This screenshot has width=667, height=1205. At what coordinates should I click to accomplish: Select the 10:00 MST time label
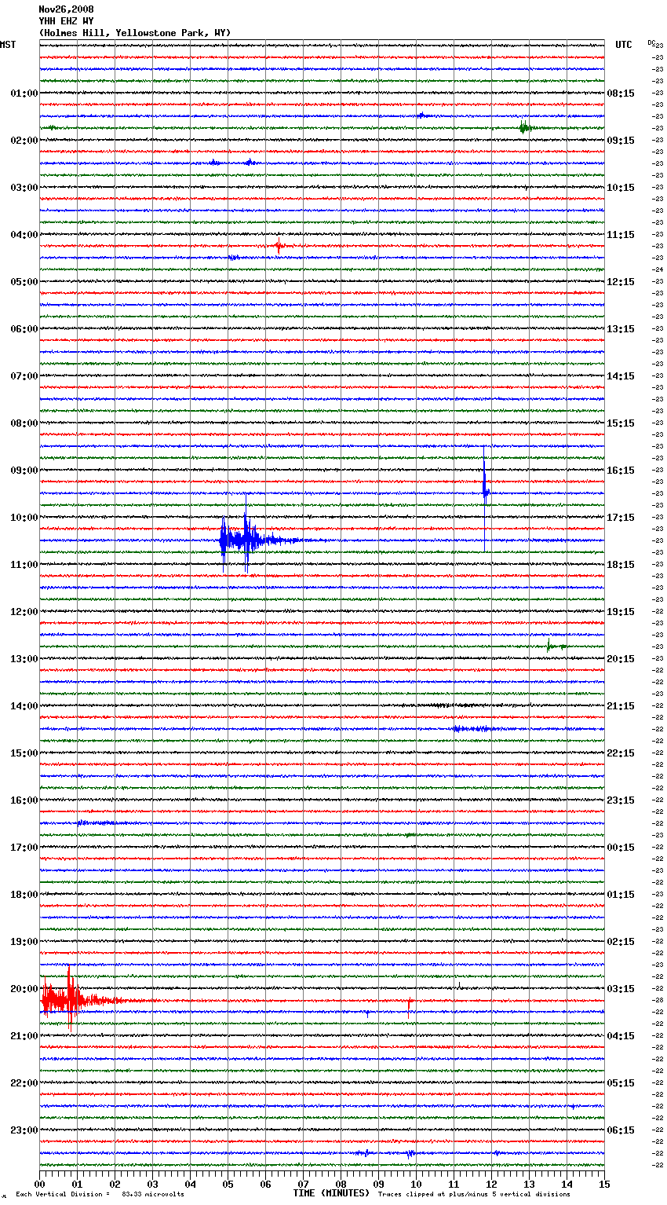point(24,518)
